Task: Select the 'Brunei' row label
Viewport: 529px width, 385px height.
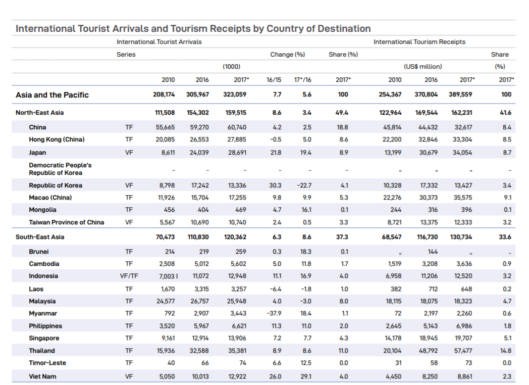Action: click(39, 252)
